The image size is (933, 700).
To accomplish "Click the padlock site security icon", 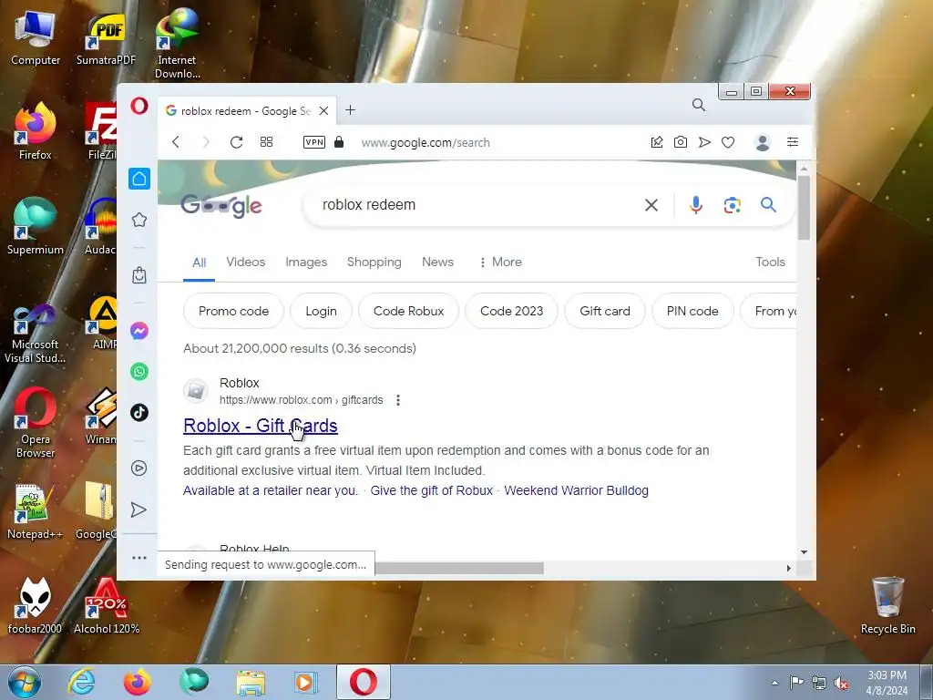I will click(x=339, y=141).
